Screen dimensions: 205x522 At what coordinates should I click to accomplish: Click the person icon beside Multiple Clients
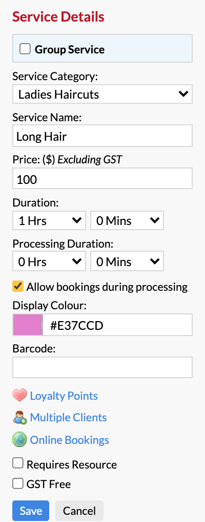pos(19,418)
